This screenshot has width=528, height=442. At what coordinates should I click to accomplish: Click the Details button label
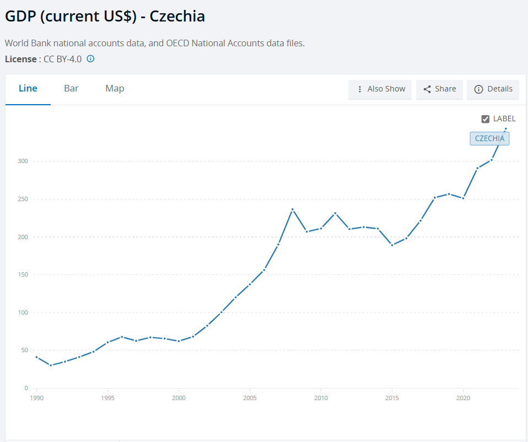click(x=499, y=89)
